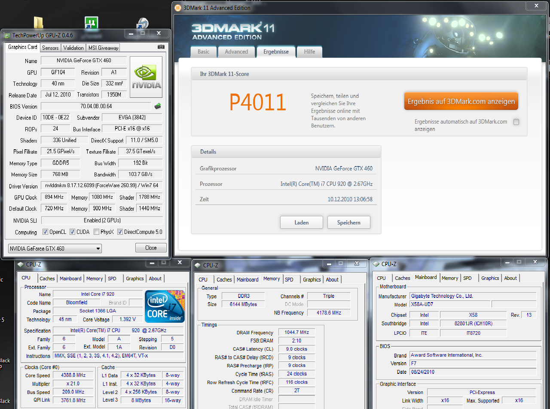Screen dimensions: 550x409
Task: Click the Intel Core i7 logo
Action: pos(165,306)
